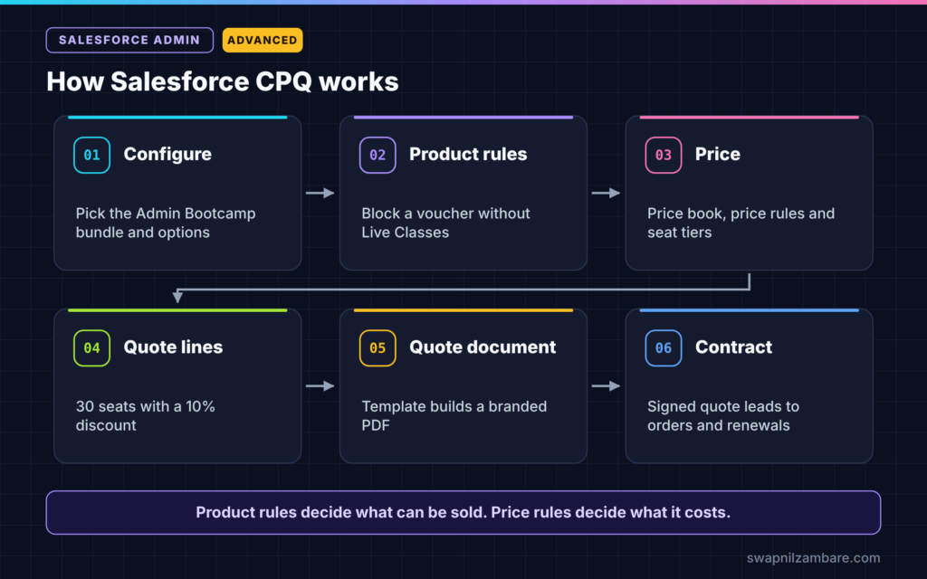The width and height of the screenshot is (927, 579).
Task: Click the SALESFORCE ADMIN badge
Action: pyautogui.click(x=129, y=40)
